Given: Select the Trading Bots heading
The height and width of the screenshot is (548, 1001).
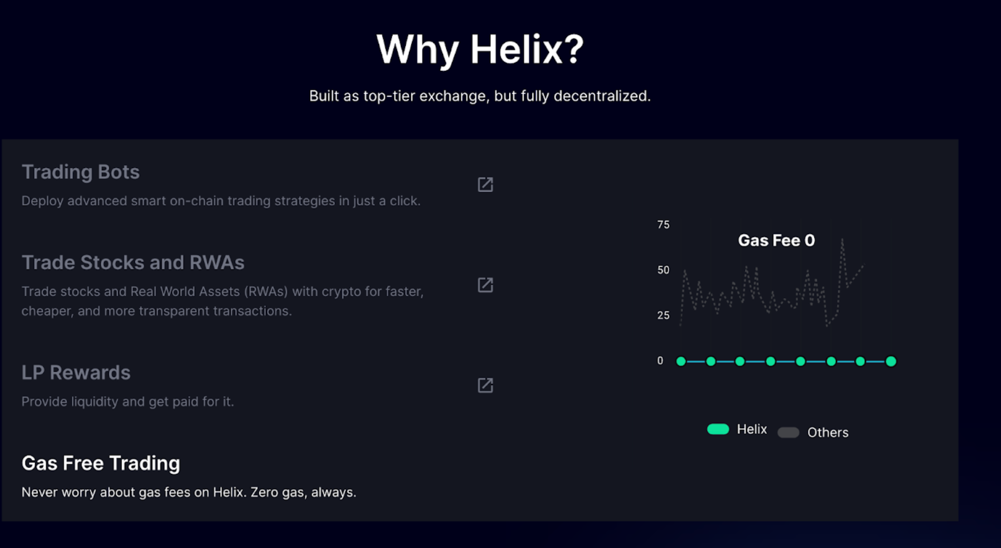Looking at the screenshot, I should pos(81,172).
